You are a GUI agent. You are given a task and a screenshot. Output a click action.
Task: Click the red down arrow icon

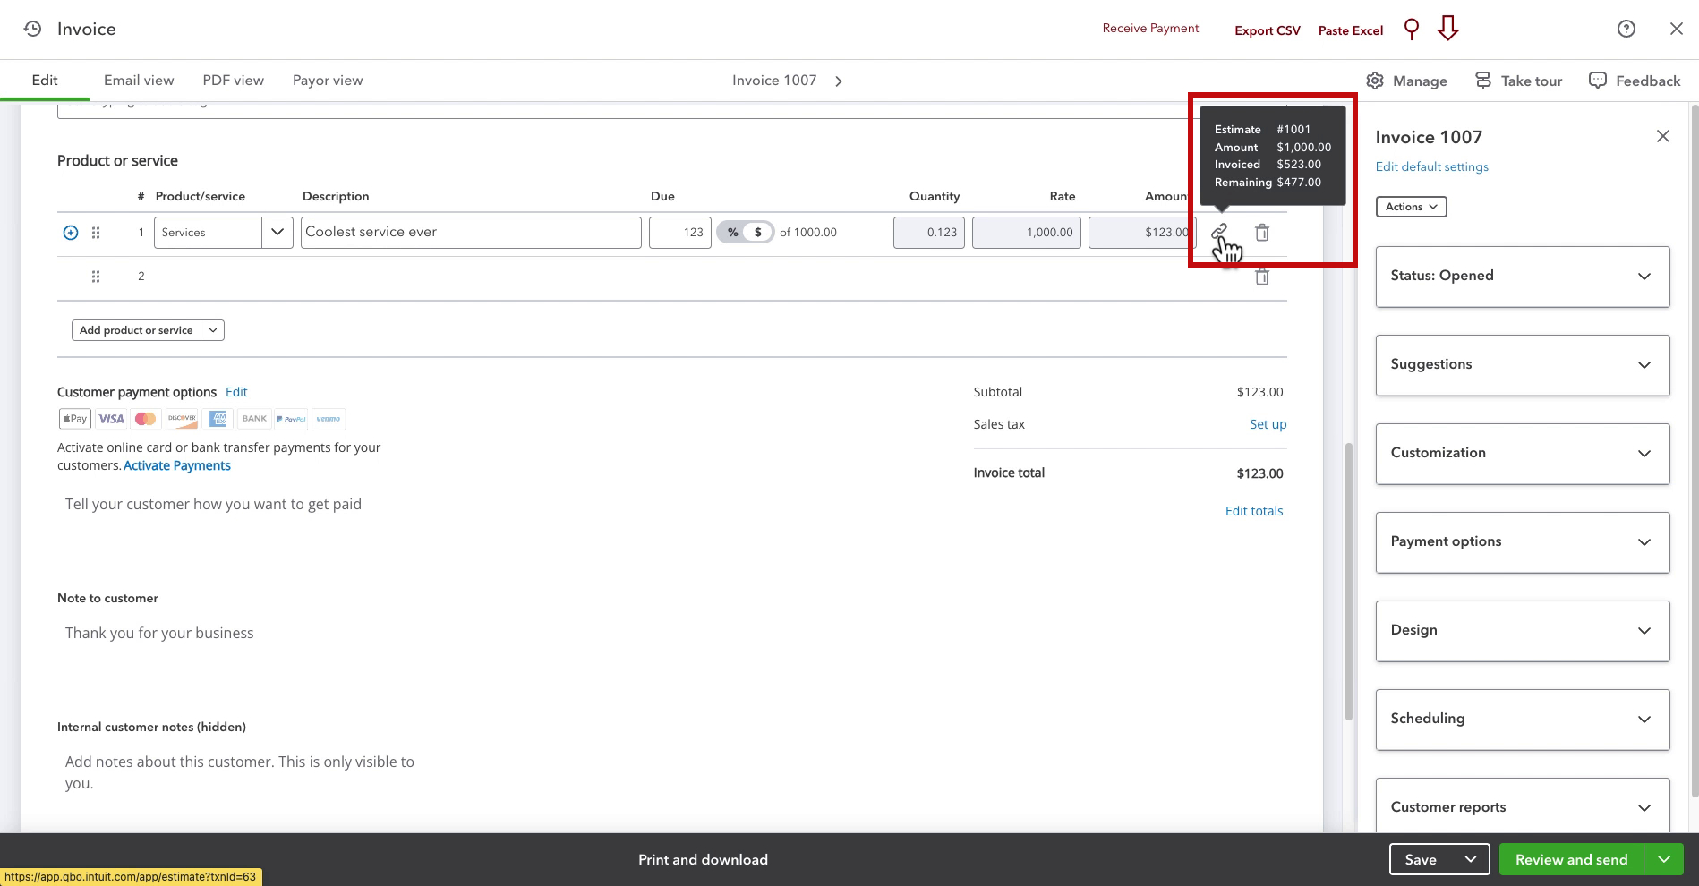[1448, 29]
